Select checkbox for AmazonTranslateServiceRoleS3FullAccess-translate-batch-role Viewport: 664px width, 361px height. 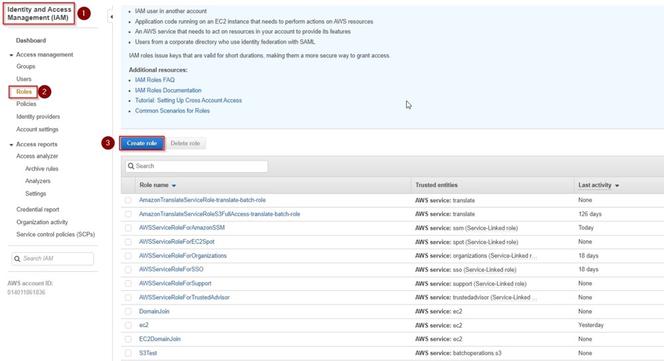(128, 214)
